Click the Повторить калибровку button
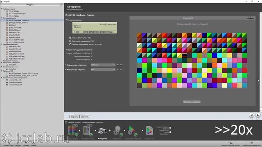Image resolution: width=262 pixels, height=147 pixels. [192, 102]
